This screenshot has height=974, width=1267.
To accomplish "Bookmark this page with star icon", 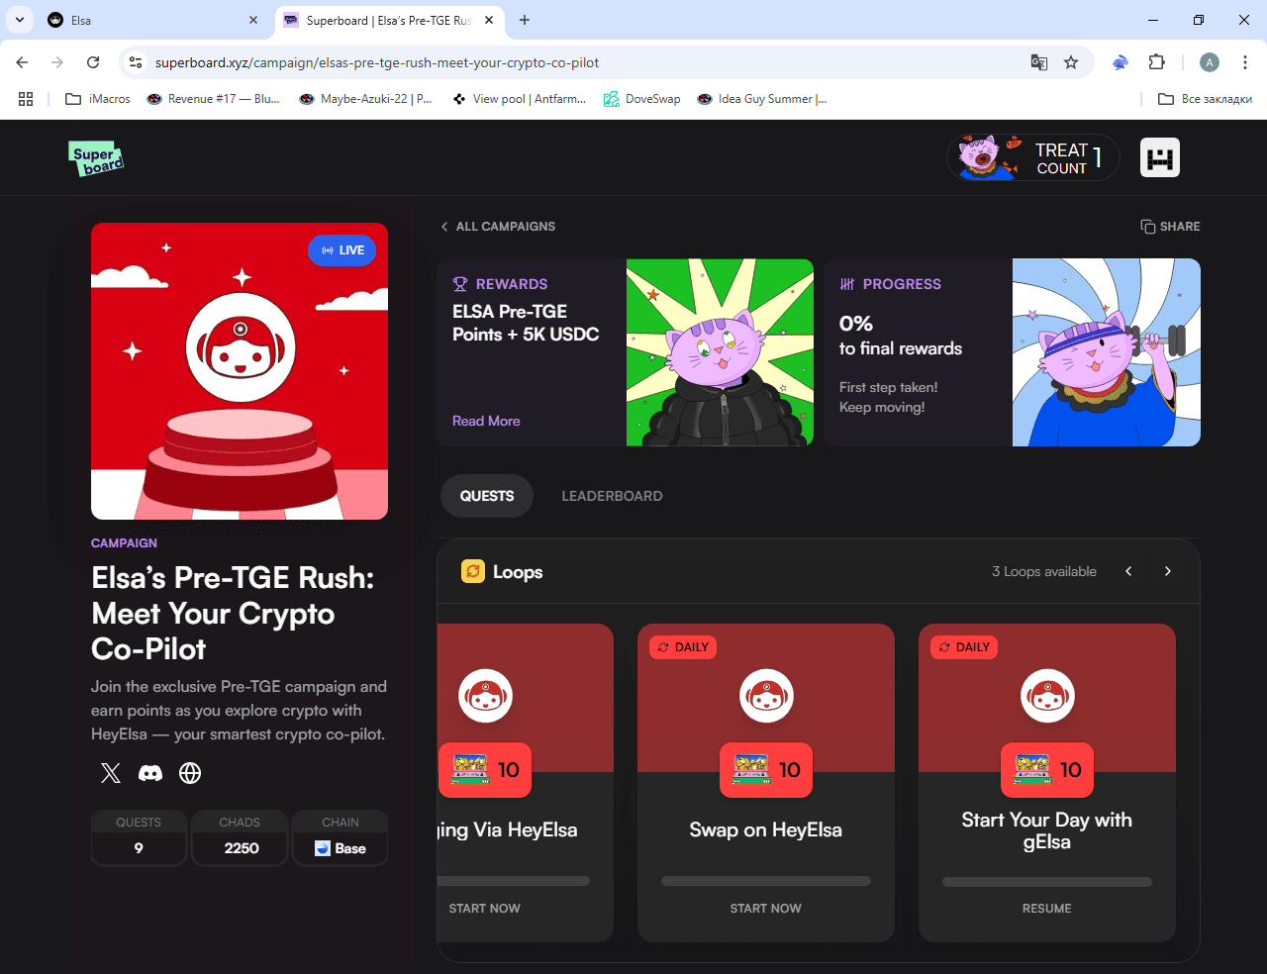I will 1071,62.
